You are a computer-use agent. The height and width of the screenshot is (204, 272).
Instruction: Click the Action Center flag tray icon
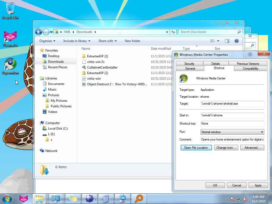click(232, 199)
